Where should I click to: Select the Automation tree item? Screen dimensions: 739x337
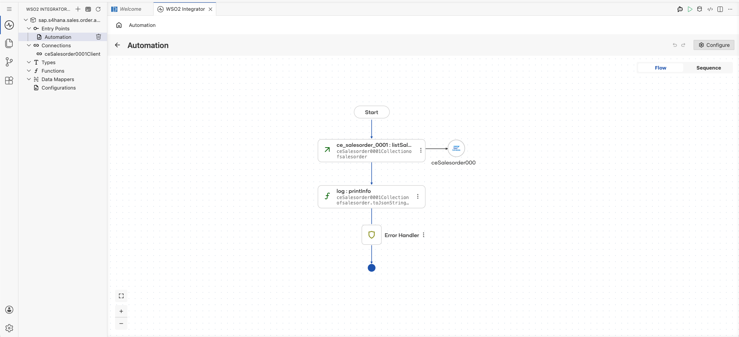58,37
